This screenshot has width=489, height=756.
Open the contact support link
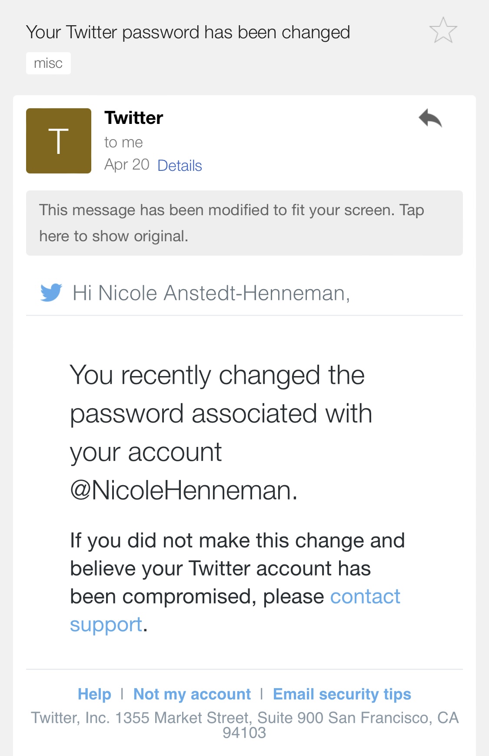click(365, 596)
